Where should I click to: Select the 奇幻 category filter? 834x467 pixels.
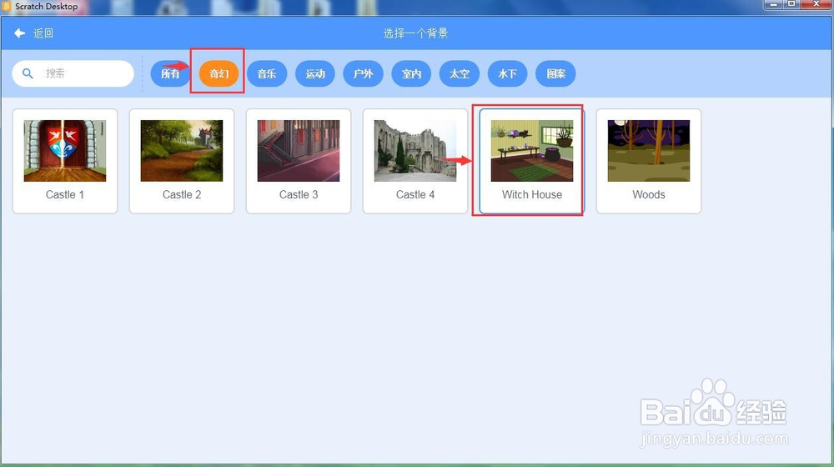coord(219,73)
